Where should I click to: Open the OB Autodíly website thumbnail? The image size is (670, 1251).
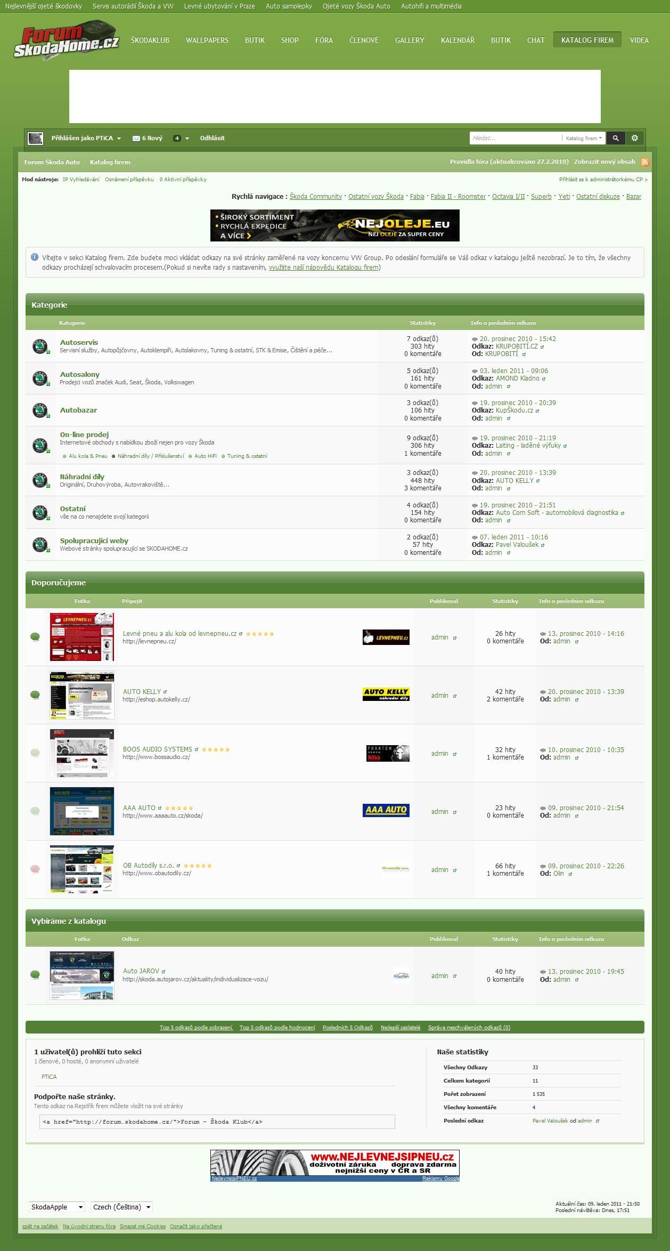82,869
